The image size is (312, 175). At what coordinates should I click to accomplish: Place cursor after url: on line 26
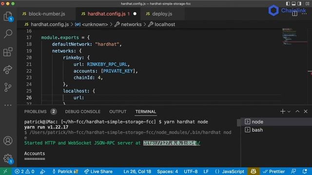tap(85, 98)
